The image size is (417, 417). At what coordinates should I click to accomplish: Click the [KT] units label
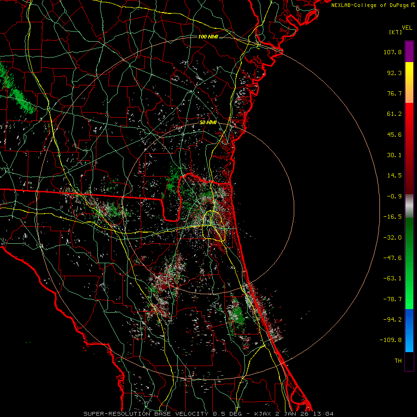pos(396,32)
